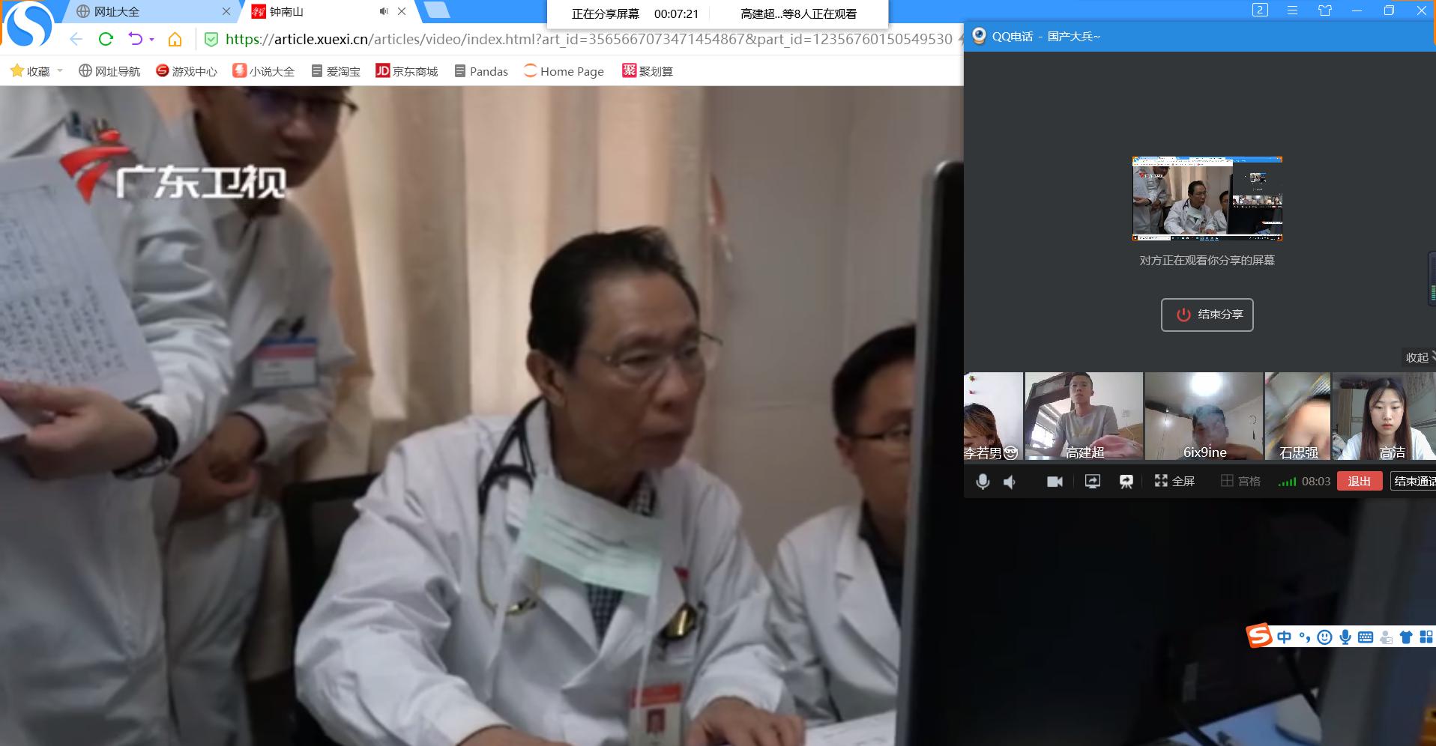Open the undo-close dropdown arrow
1436x746 pixels.
click(x=152, y=39)
